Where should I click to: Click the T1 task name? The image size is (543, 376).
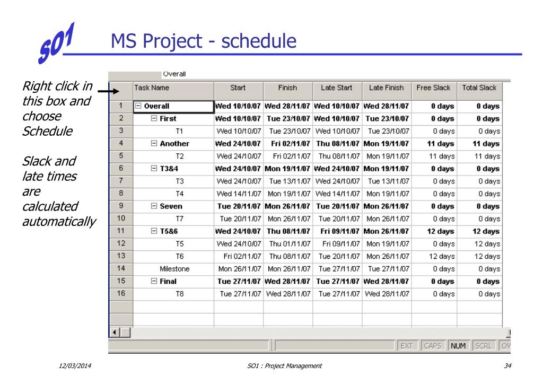coord(179,131)
